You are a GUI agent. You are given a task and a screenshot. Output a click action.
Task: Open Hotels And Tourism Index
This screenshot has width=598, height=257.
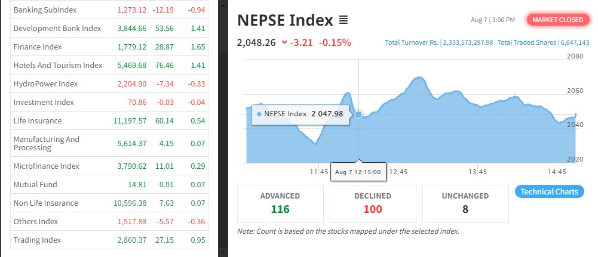[x=58, y=65]
